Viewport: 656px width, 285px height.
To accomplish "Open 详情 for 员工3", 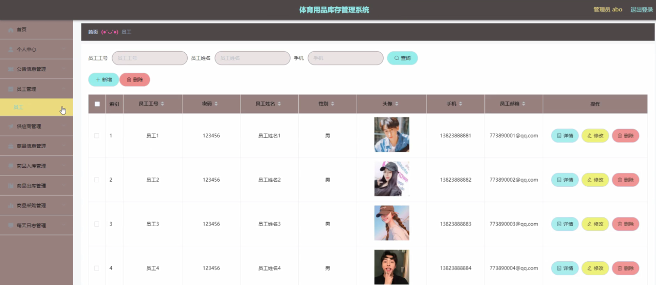I will click(x=565, y=224).
